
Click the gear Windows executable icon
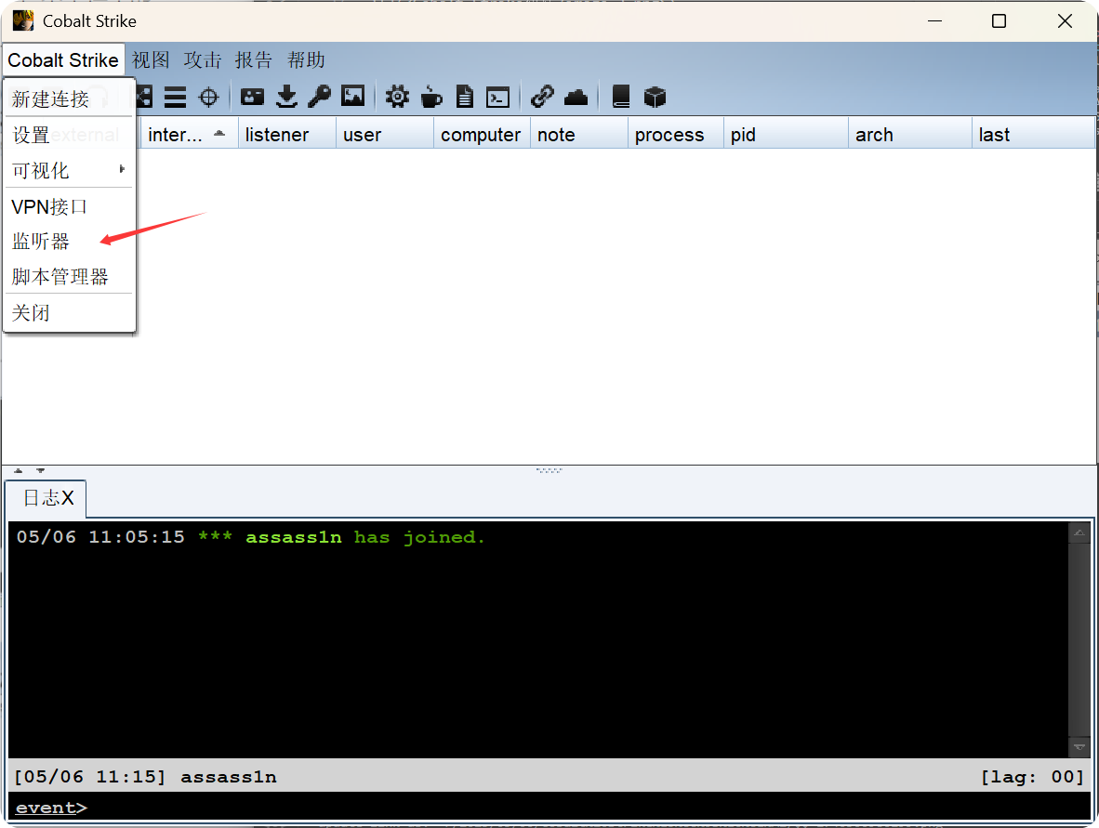point(397,97)
